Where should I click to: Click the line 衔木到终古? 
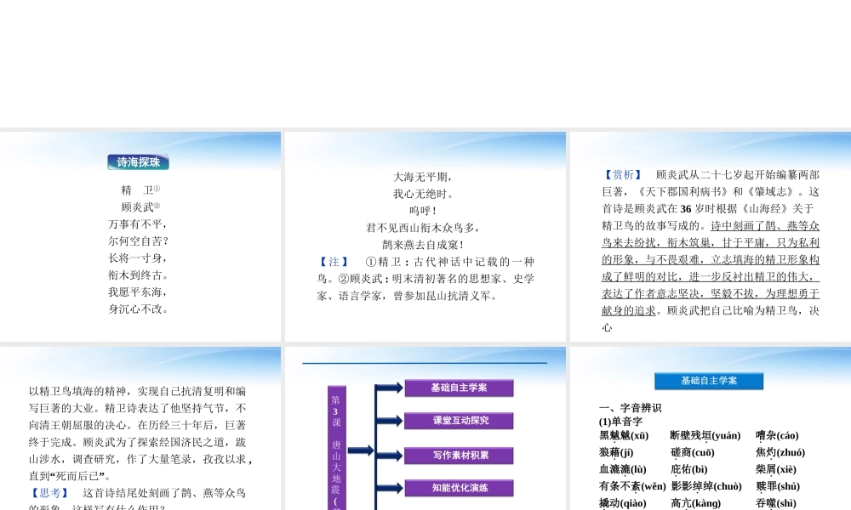click(138, 275)
